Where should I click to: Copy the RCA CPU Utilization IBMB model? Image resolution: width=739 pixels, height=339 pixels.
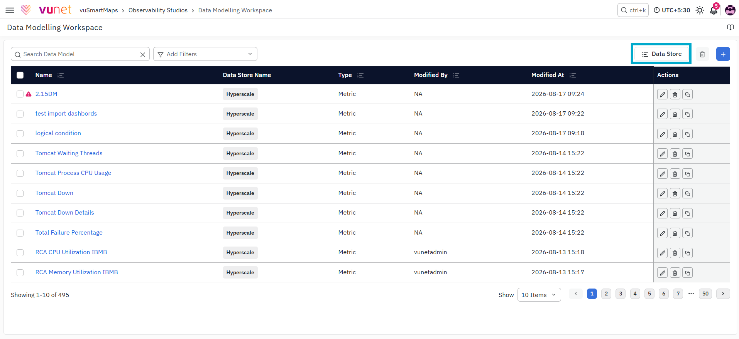687,253
